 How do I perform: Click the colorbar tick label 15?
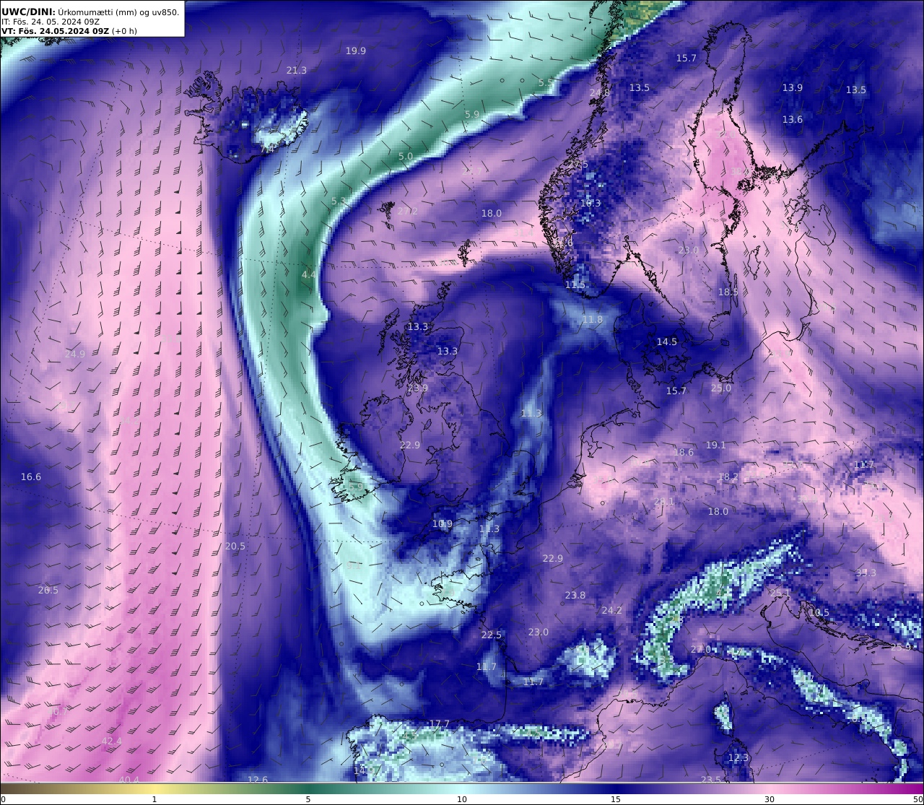[x=616, y=799]
